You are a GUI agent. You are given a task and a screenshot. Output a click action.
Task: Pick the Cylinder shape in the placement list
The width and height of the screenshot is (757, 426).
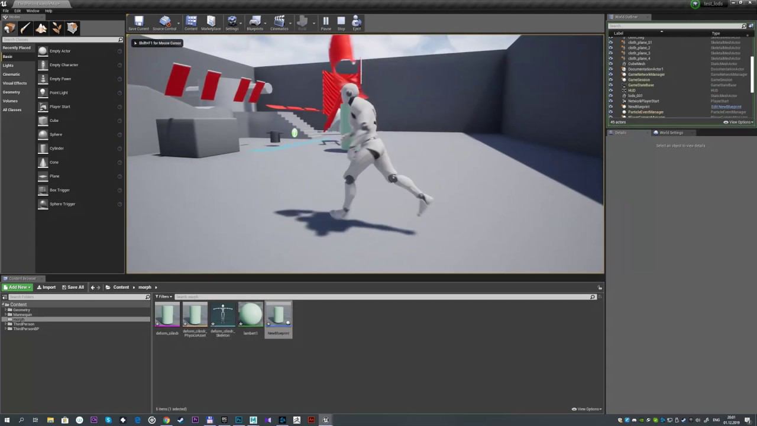(80, 149)
